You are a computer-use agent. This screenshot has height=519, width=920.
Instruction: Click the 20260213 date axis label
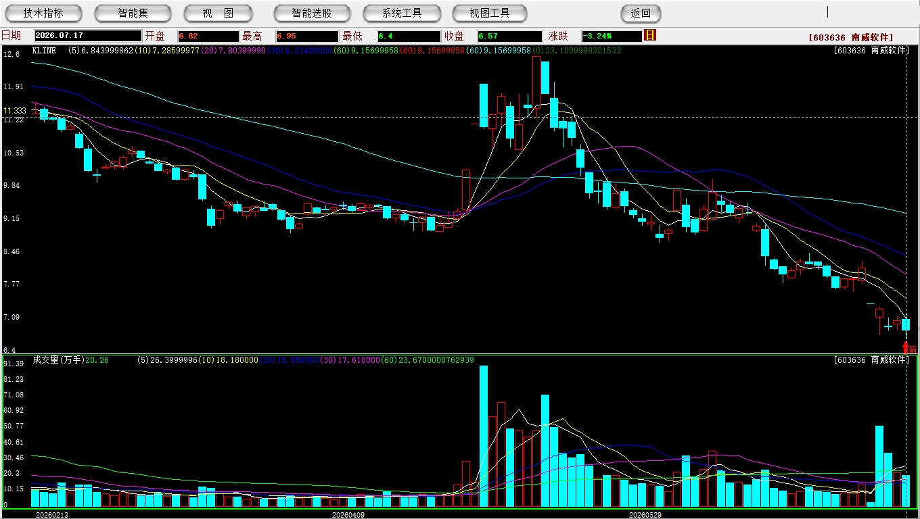click(x=52, y=515)
